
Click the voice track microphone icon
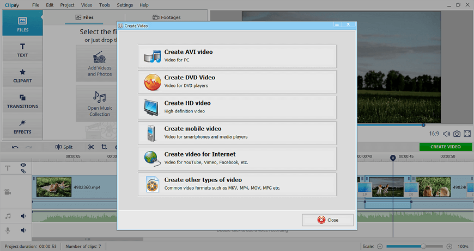[8, 230]
